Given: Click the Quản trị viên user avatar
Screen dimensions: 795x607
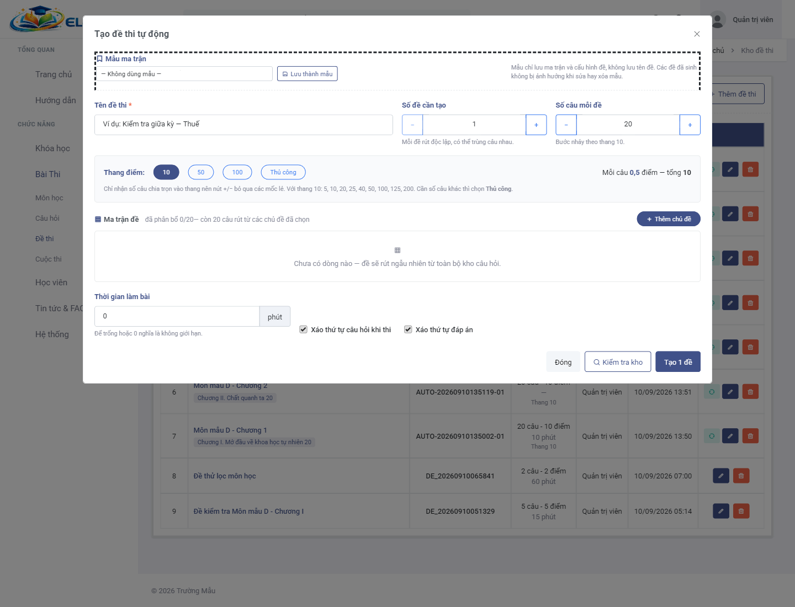Looking at the screenshot, I should coord(717,20).
